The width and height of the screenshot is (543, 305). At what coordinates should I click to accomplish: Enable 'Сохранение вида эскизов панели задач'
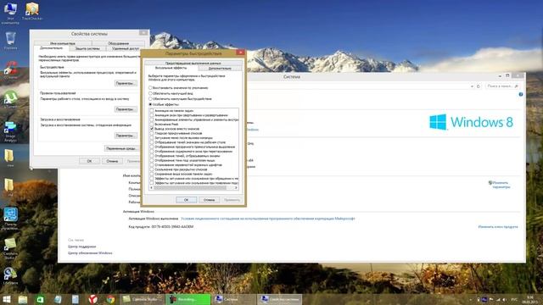click(151, 174)
